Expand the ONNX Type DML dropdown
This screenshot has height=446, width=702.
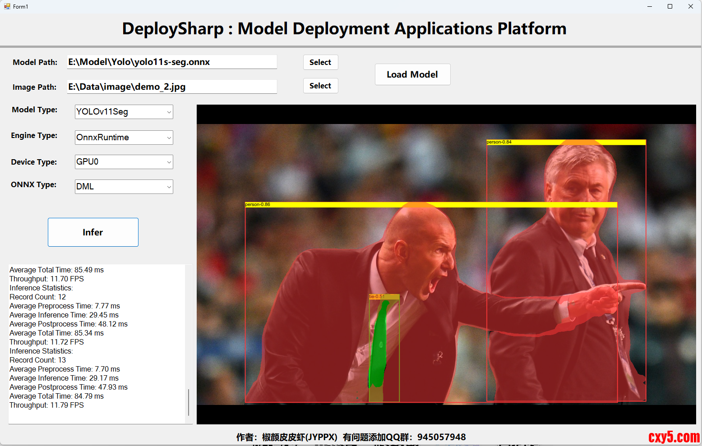[x=124, y=187]
